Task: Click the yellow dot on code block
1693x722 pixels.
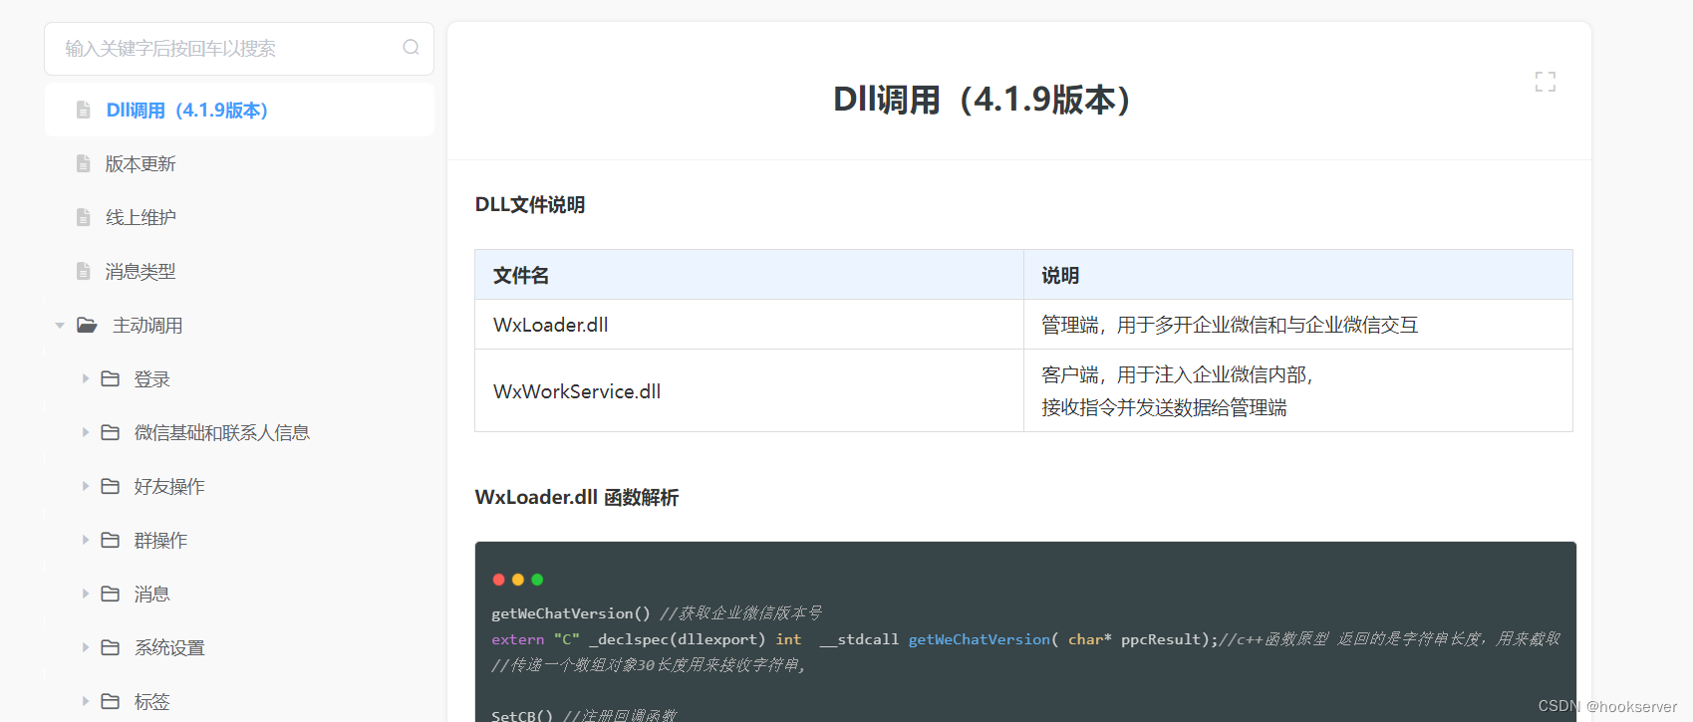Action: pyautogui.click(x=518, y=580)
